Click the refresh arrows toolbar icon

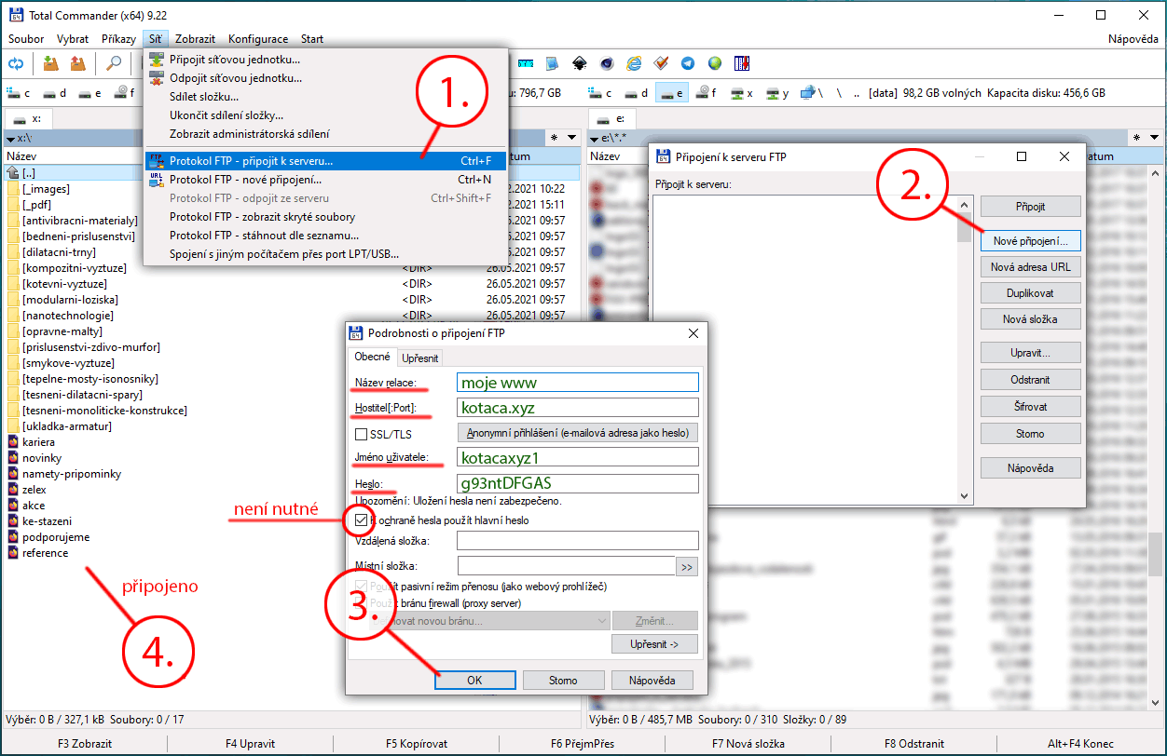click(x=16, y=63)
